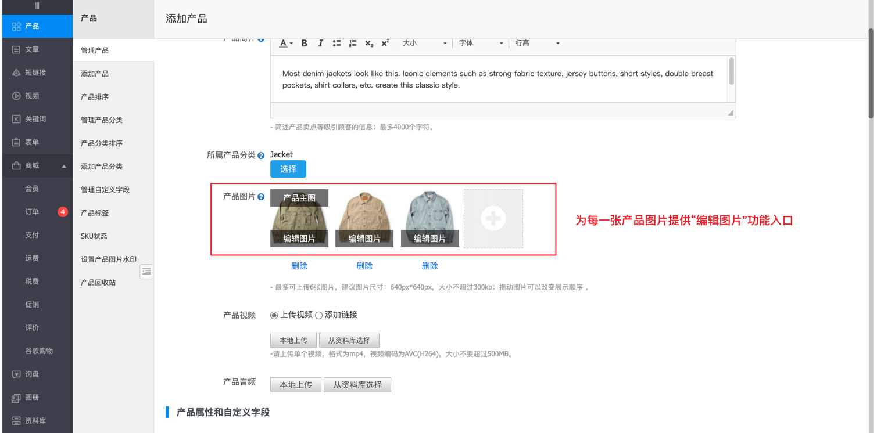Click the blue 选择 category button

pos(288,169)
